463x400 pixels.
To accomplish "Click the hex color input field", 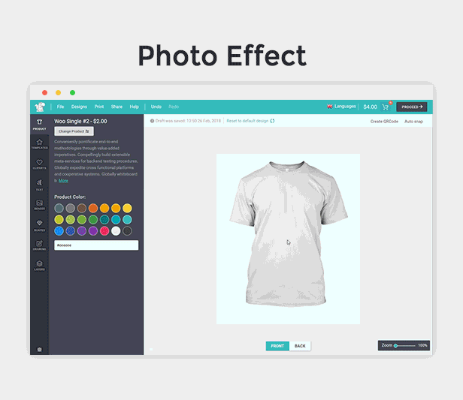I will click(x=96, y=245).
